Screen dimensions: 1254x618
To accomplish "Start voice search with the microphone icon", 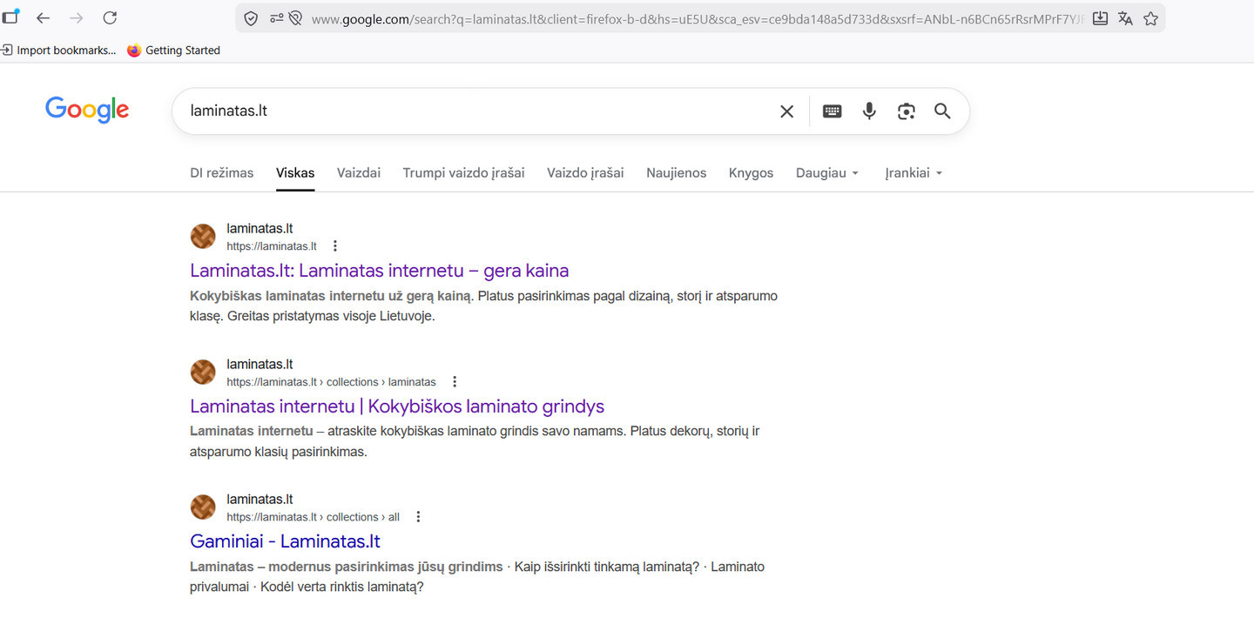I will click(869, 111).
